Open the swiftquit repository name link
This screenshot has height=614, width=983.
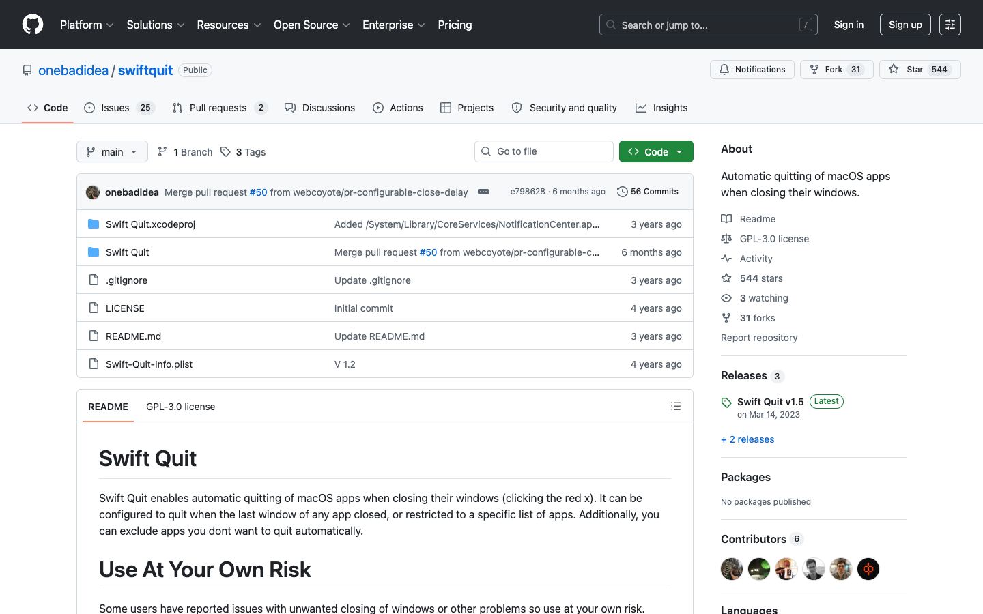[145, 70]
